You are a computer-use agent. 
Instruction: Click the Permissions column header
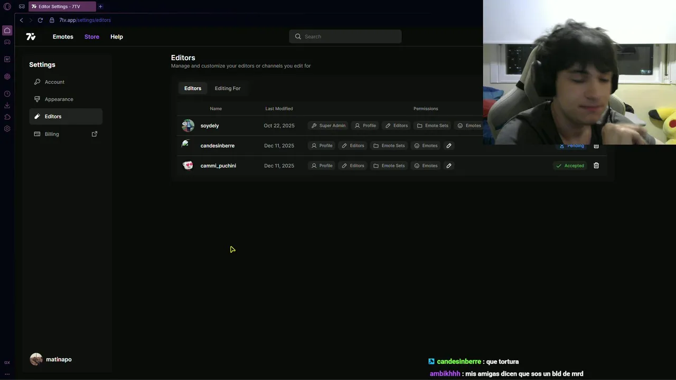coord(426,109)
